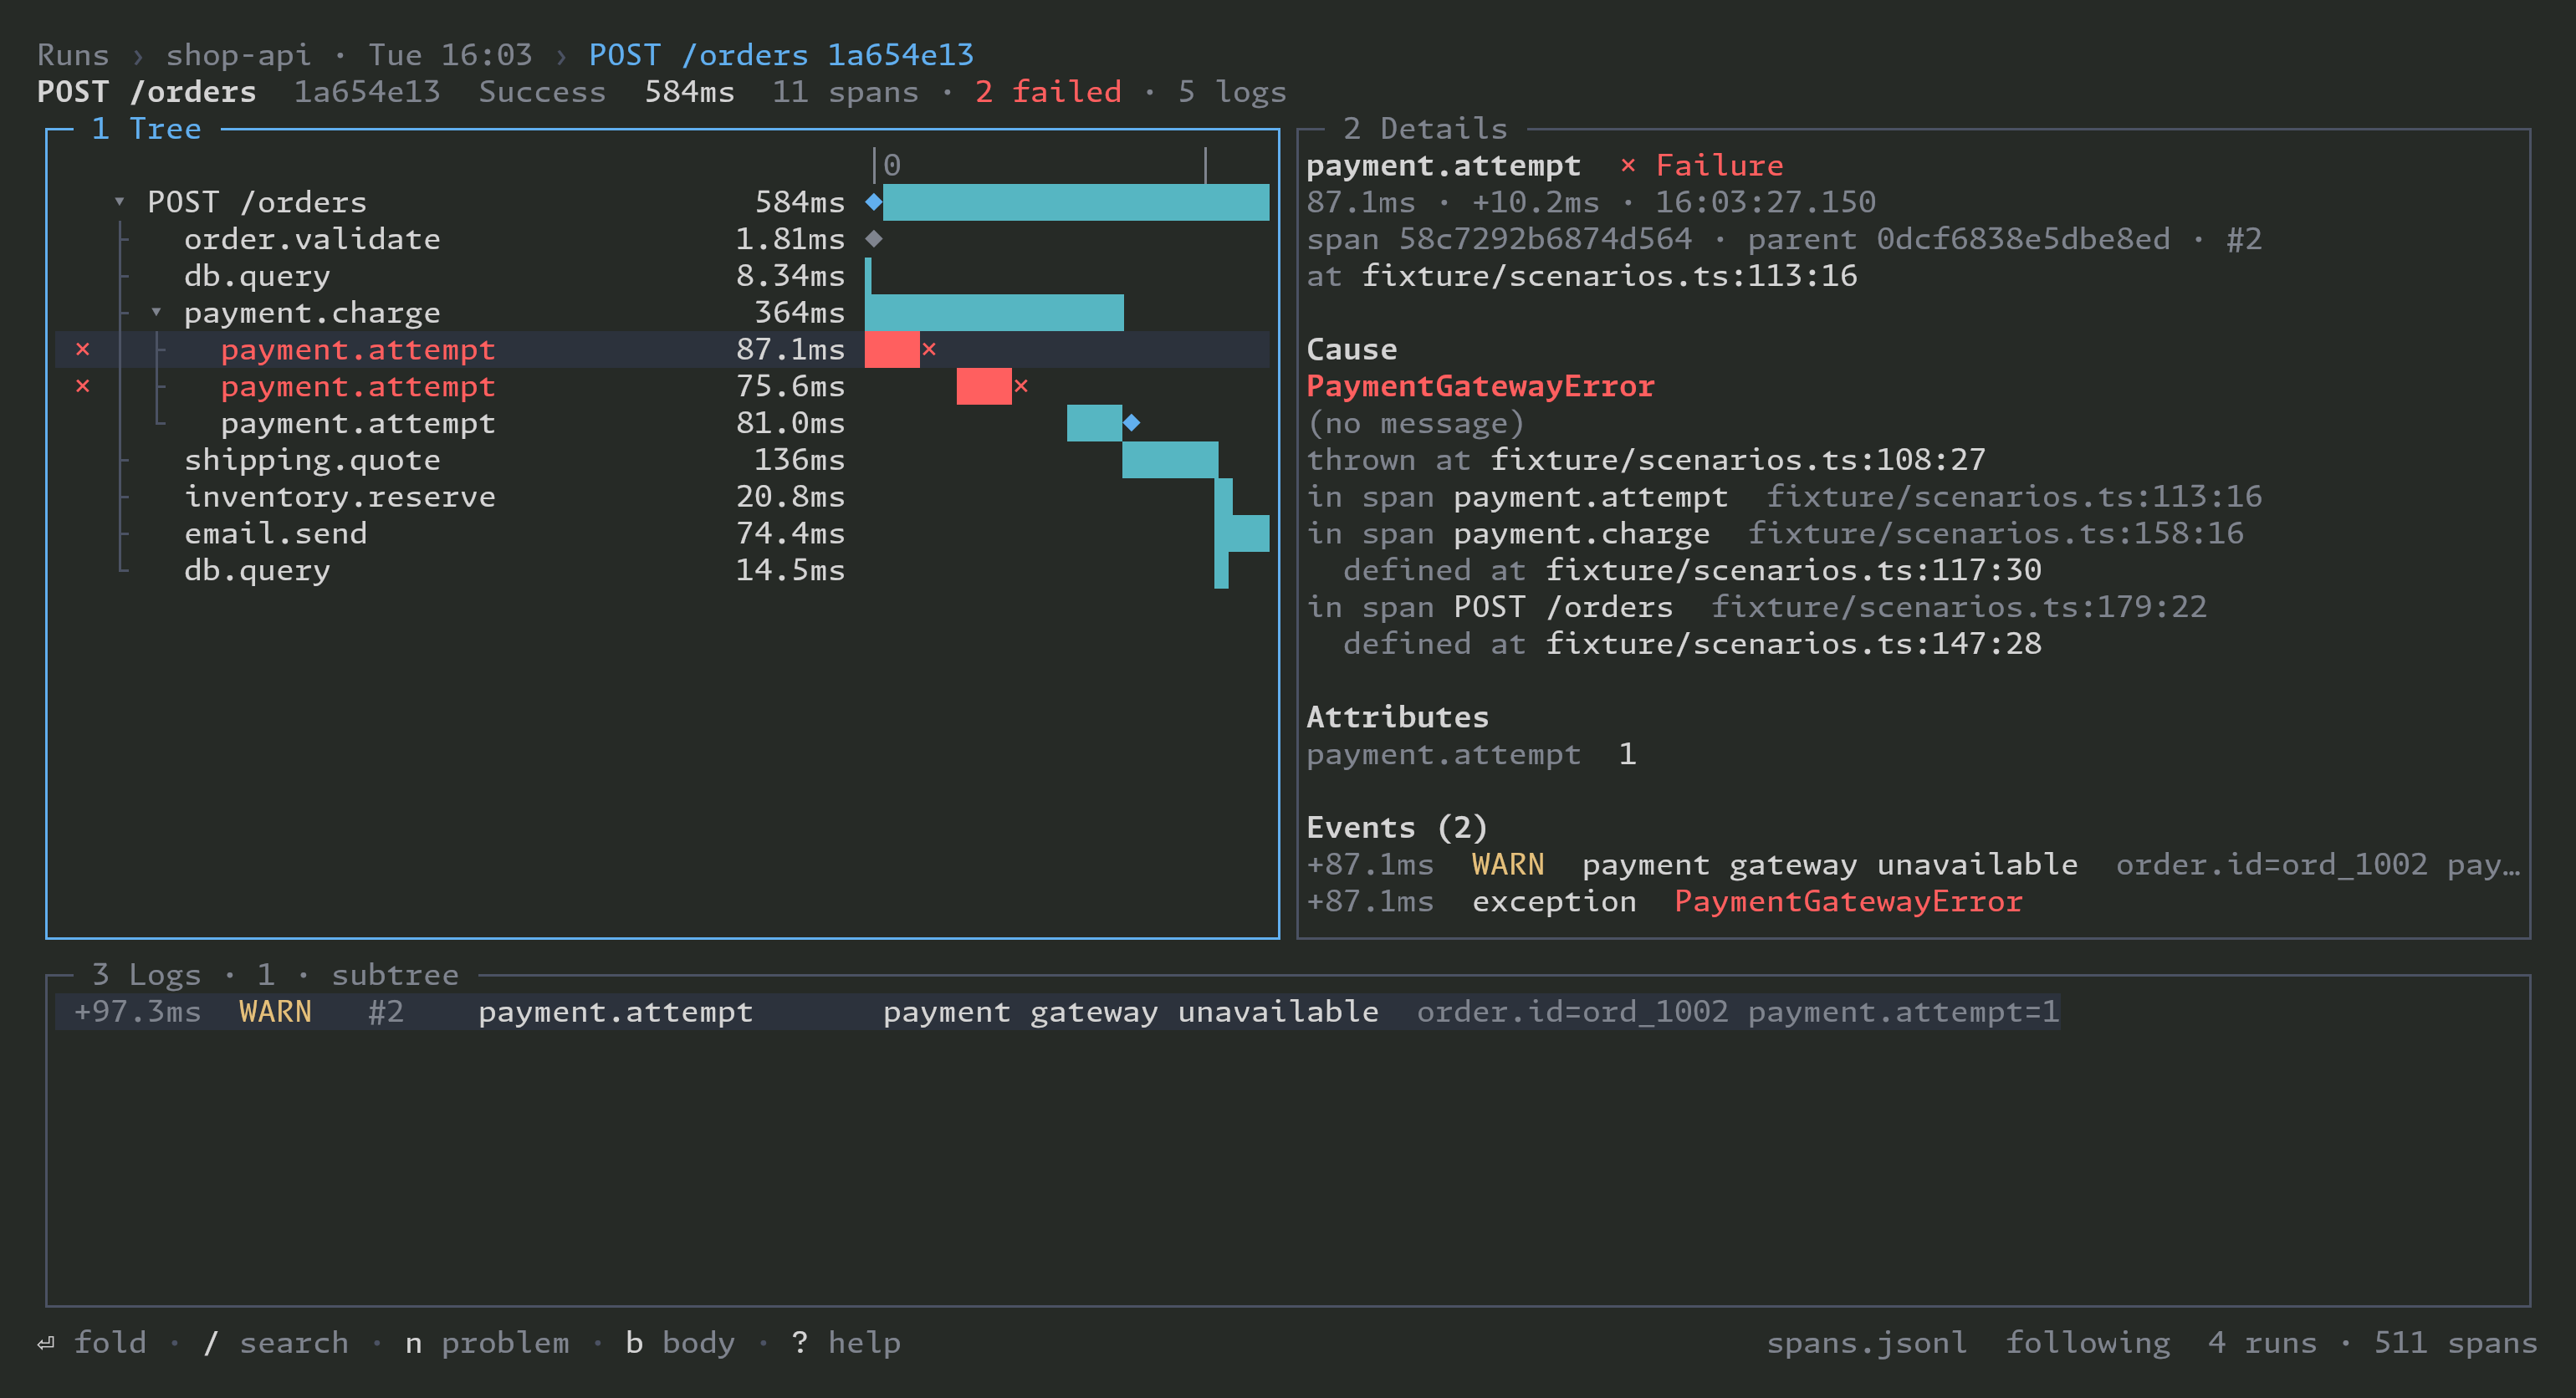Viewport: 2576px width, 1398px height.
Task: Click the red X marker beside second payment.attempt row
Action: pyautogui.click(x=83, y=386)
